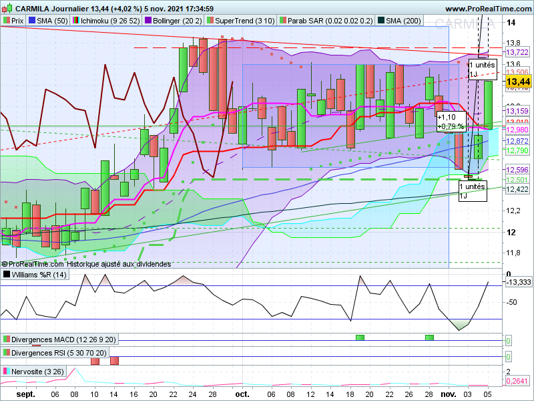This screenshot has width=534, height=401.
Task: Click the SMA (200) dark swatch icon
Action: (x=380, y=21)
